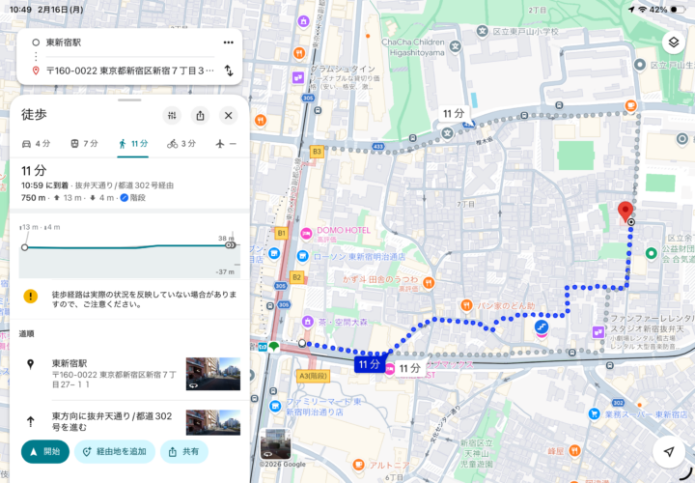Tap the DOMO HOTEL map marker
695x483 pixels.
307,233
